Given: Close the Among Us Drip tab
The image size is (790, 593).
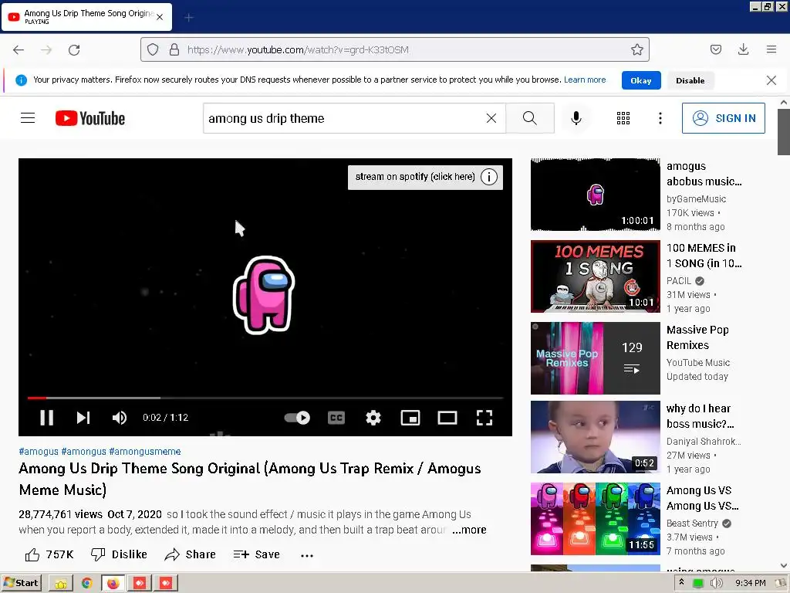Looking at the screenshot, I should pos(160,17).
